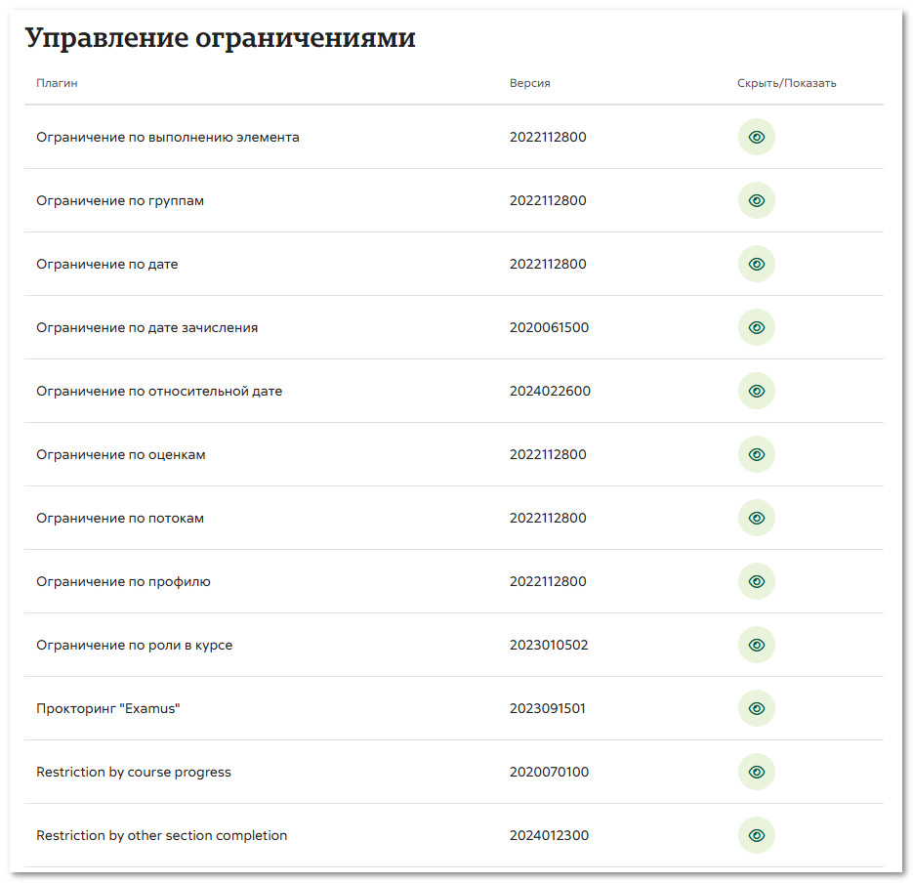Toggle visibility of 'Ограничение по профилю'
The image size is (913, 883).
click(757, 581)
